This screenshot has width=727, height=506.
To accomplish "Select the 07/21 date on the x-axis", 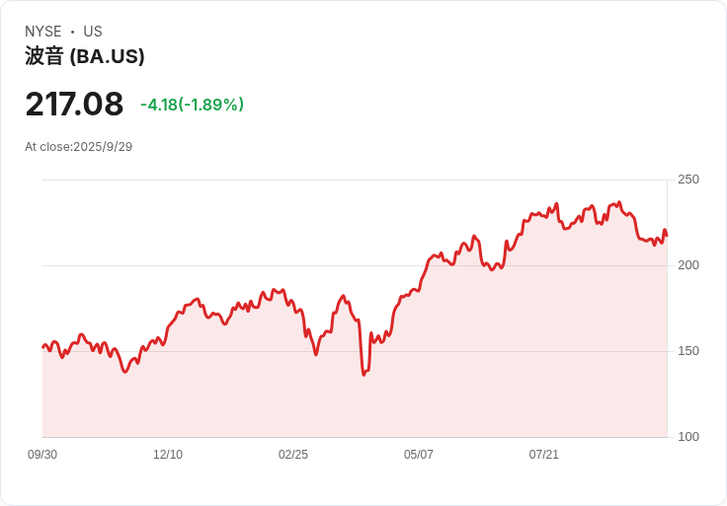I will tap(544, 455).
